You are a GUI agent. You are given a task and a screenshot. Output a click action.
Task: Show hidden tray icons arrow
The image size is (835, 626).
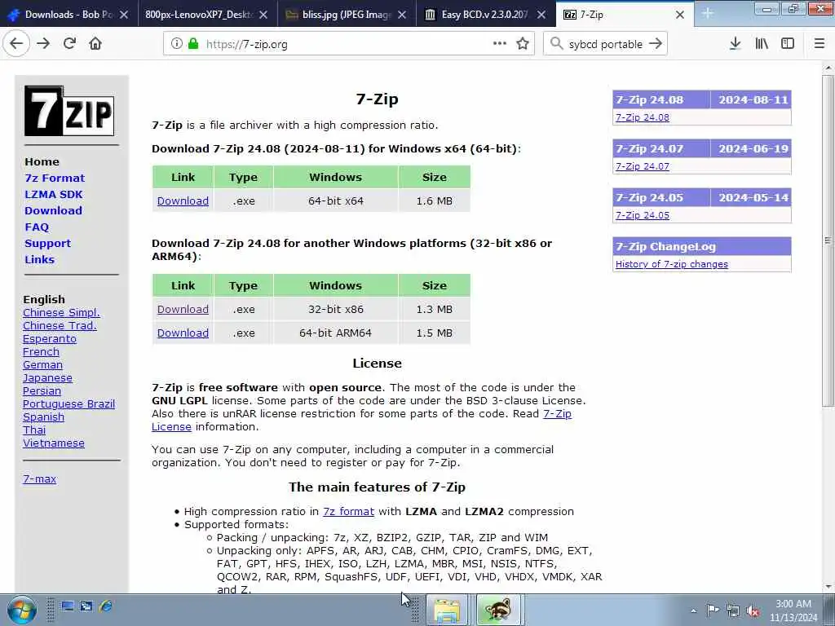(x=693, y=611)
